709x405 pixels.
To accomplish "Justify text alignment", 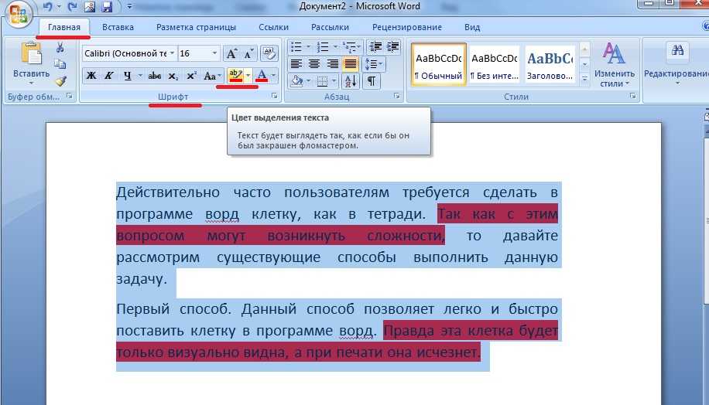I will tap(351, 64).
